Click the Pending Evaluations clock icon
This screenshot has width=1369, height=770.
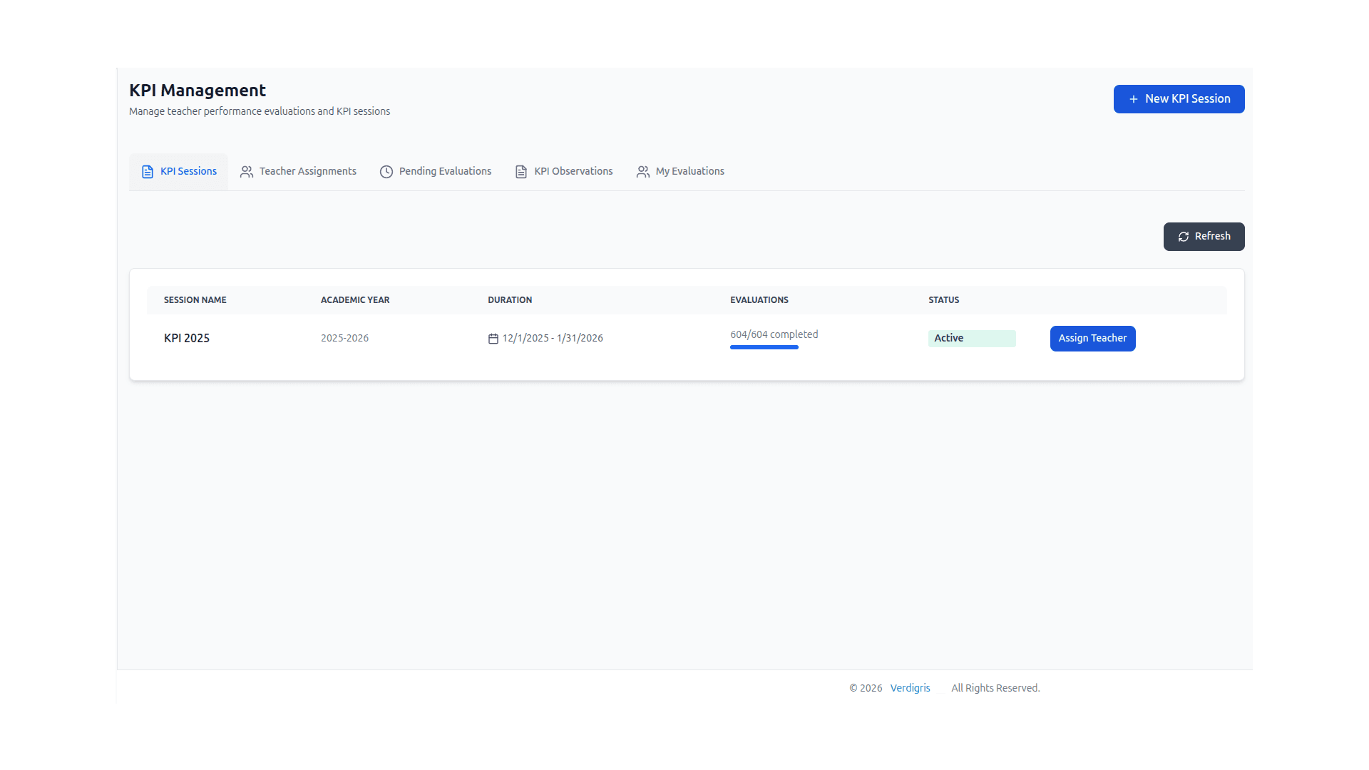(386, 172)
